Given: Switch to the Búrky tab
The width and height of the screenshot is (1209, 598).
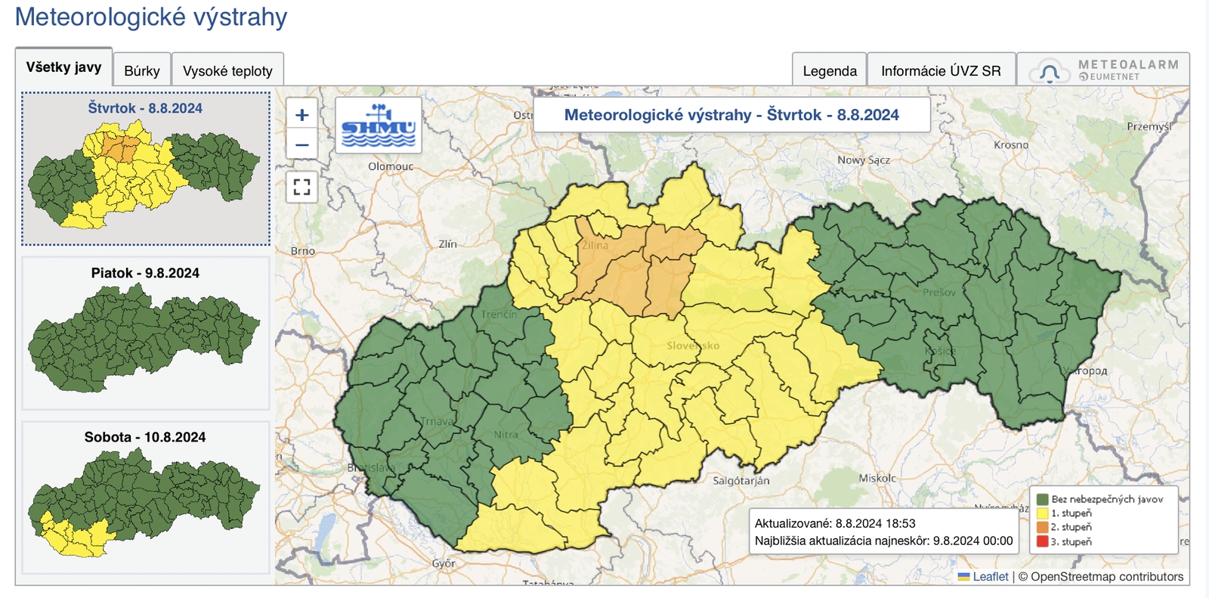Looking at the screenshot, I should [142, 71].
